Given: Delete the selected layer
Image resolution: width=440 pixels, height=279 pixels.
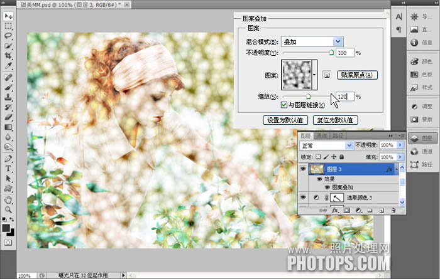Looking at the screenshot, I should 393,211.
